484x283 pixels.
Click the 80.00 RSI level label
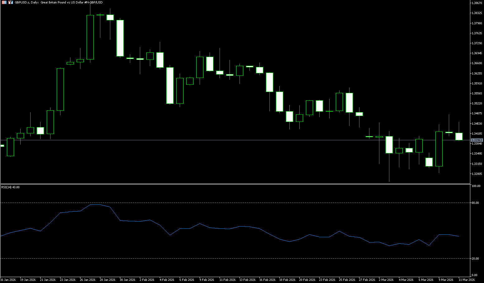(x=475, y=203)
